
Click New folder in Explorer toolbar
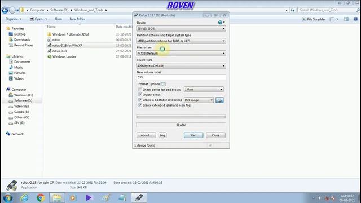(77, 19)
